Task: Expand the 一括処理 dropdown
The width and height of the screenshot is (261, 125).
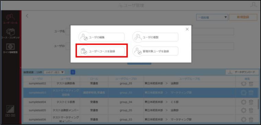Action: (212, 17)
